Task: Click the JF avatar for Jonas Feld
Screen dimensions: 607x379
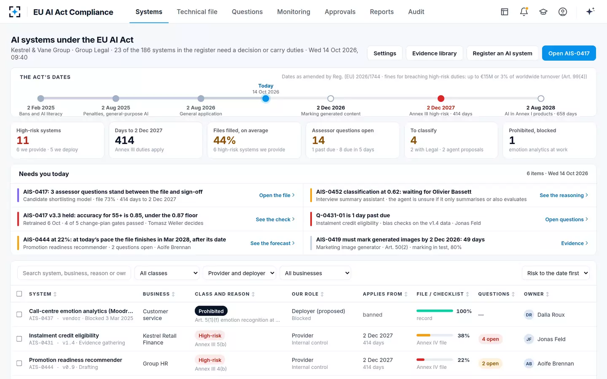Action: (x=529, y=339)
